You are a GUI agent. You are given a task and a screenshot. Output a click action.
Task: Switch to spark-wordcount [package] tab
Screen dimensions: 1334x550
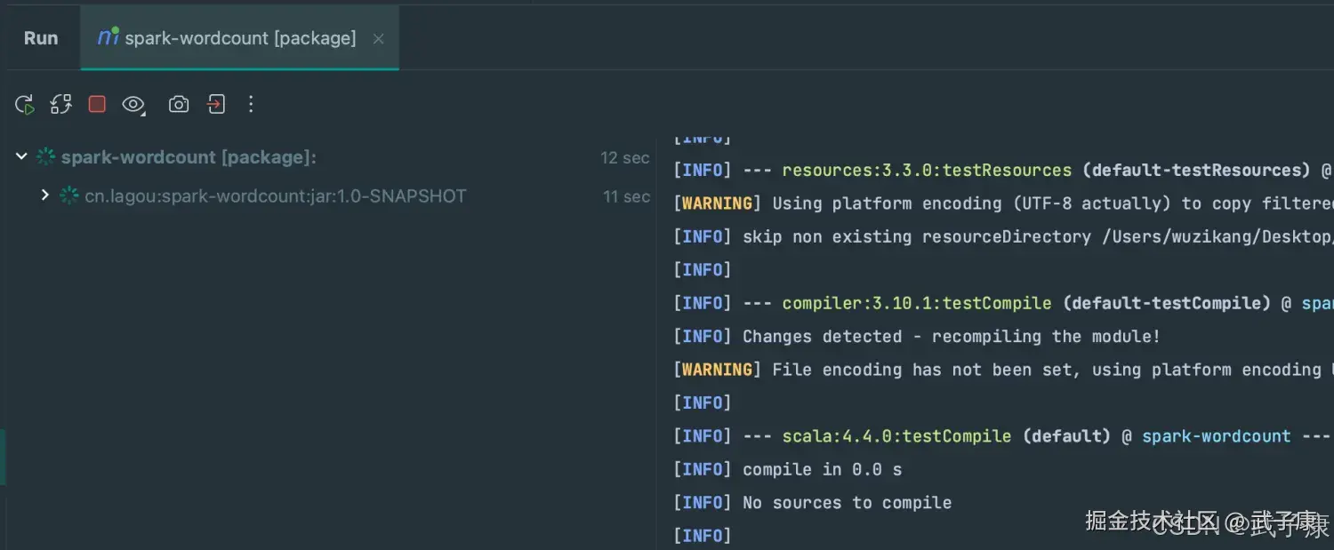click(x=240, y=38)
